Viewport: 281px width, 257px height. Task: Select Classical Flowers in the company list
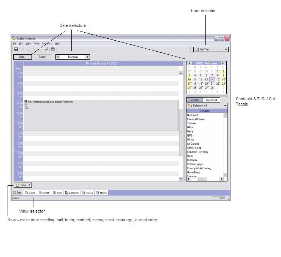pos(196,119)
